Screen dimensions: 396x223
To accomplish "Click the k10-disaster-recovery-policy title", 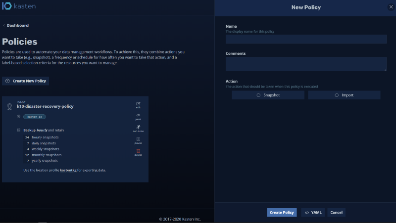I will (45, 106).
